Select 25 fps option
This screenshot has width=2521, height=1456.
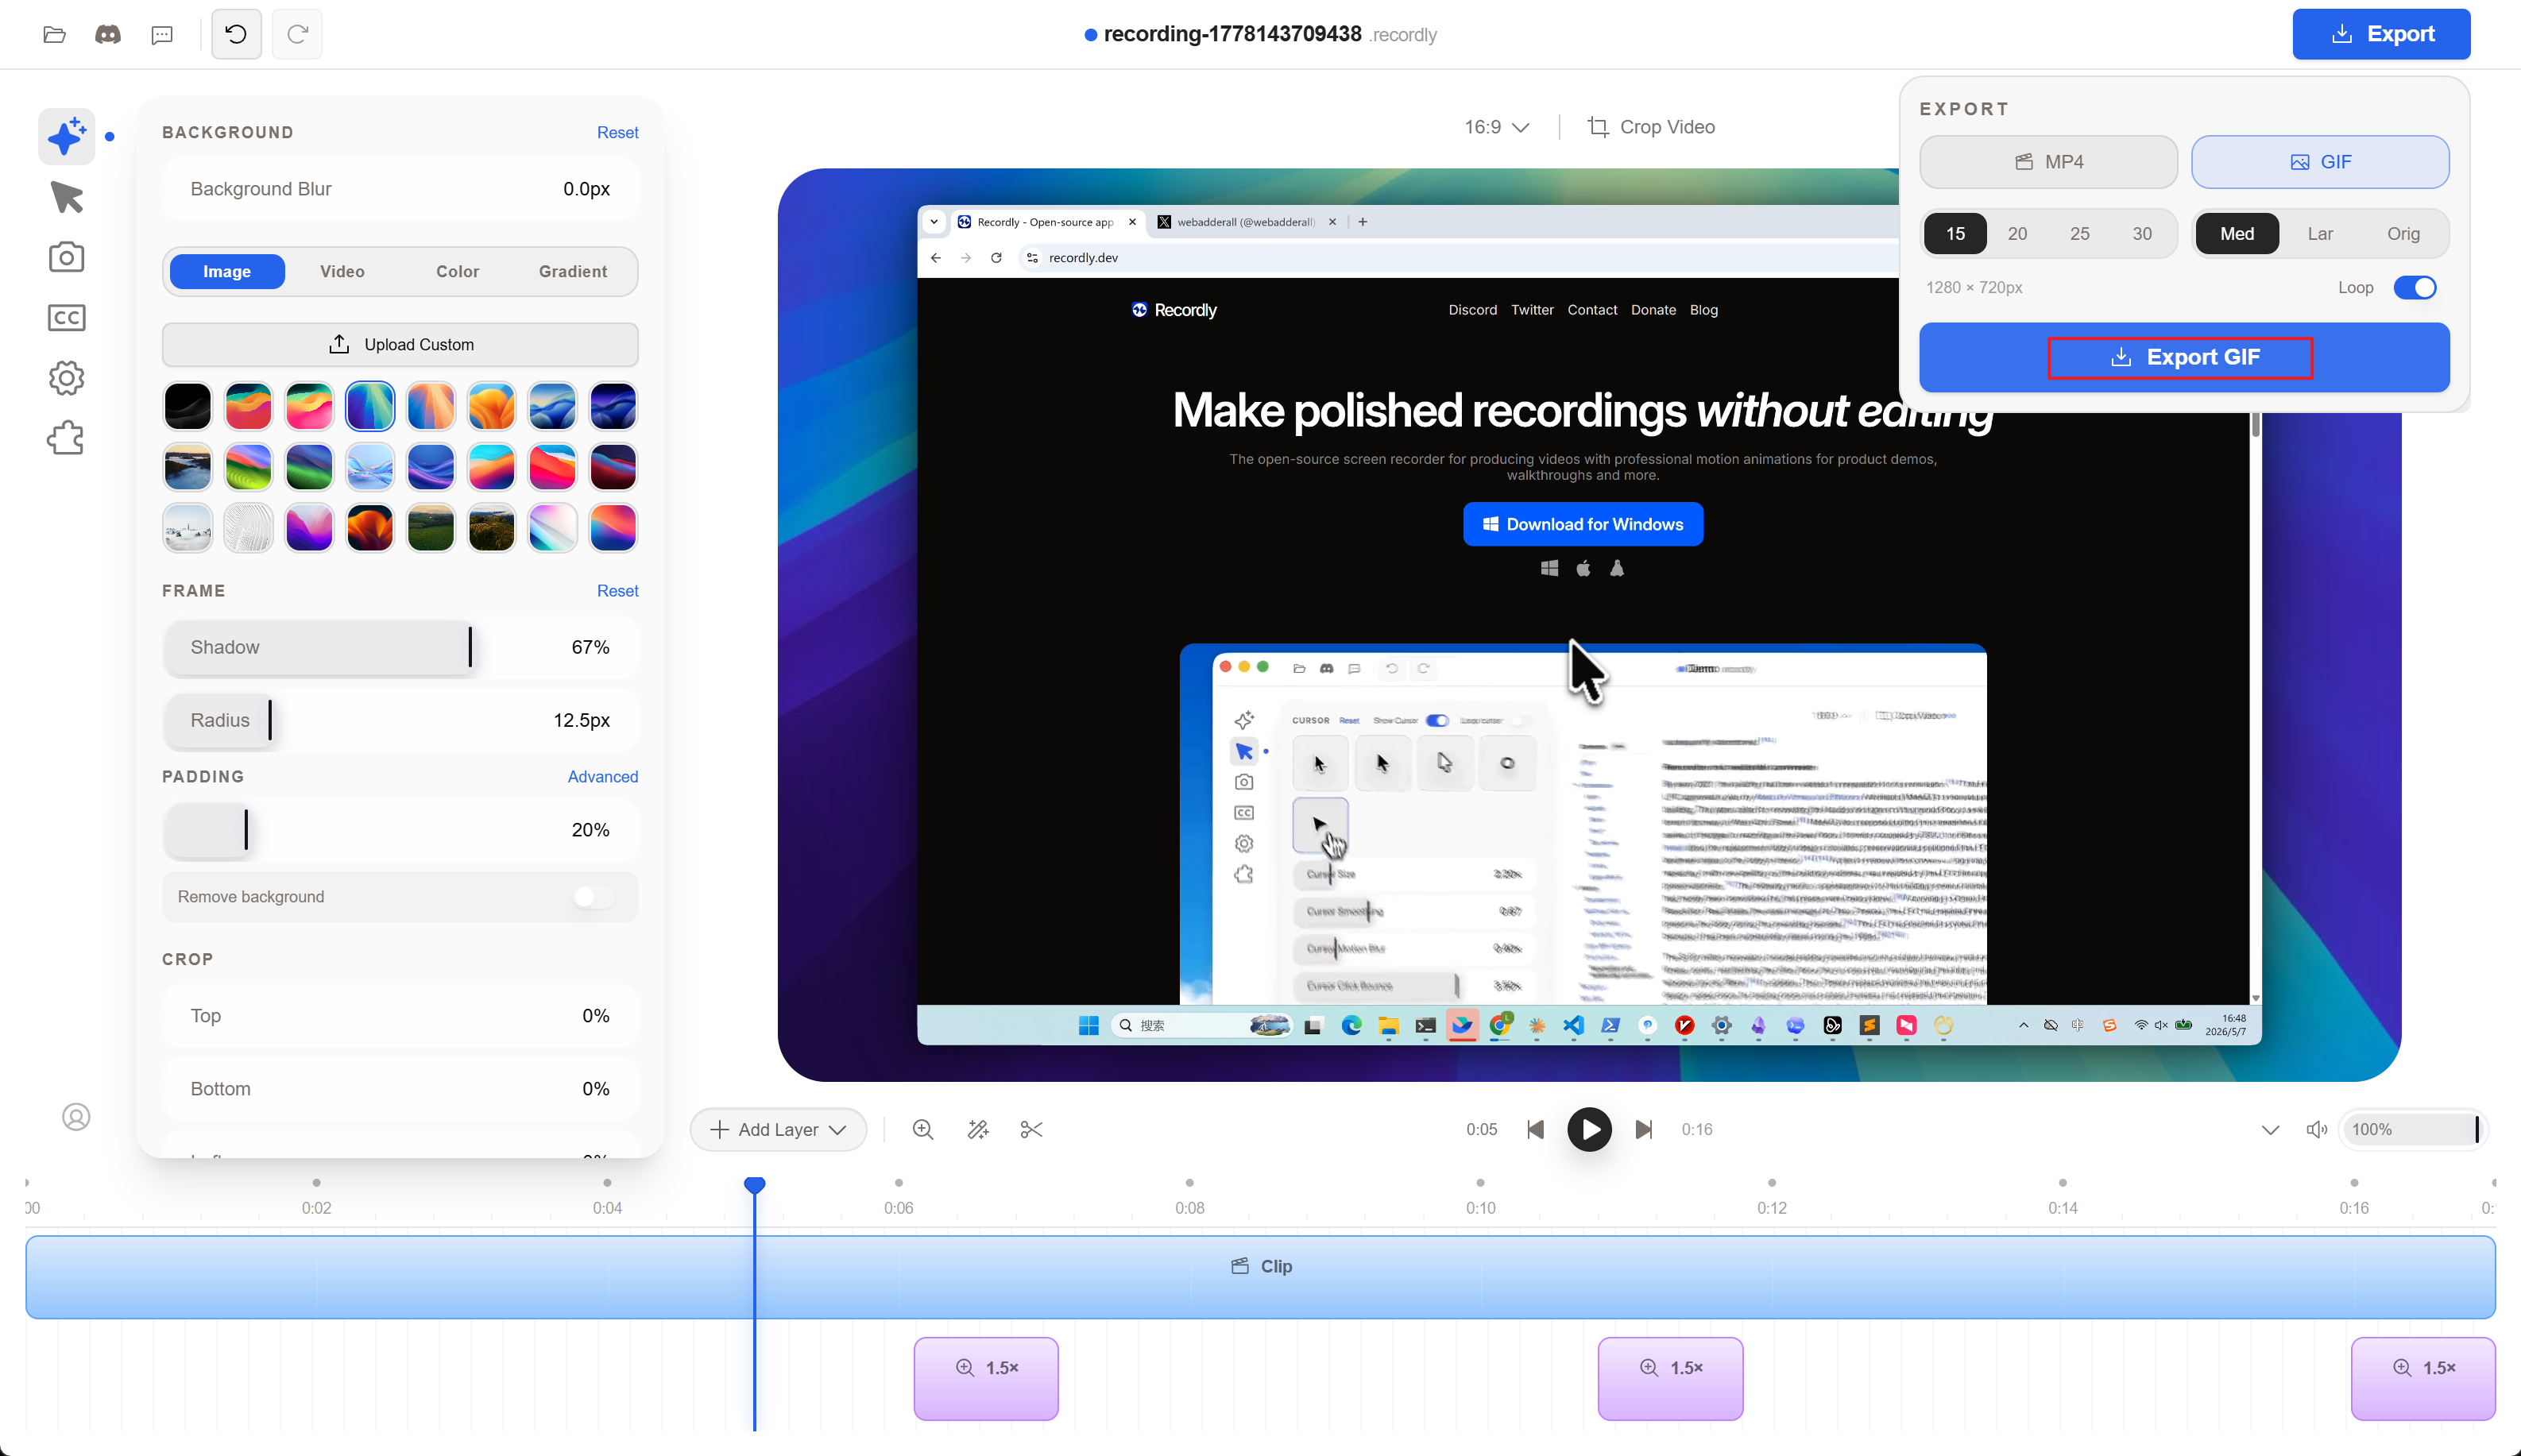click(x=2079, y=234)
